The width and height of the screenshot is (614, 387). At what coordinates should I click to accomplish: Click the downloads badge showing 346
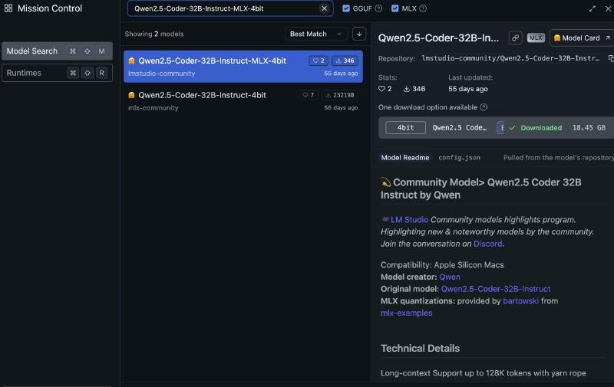(345, 61)
